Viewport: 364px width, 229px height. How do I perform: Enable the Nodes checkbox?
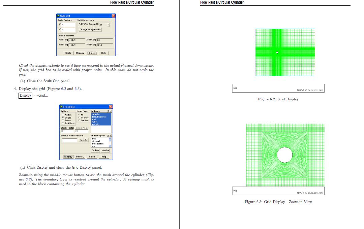tap(62, 115)
